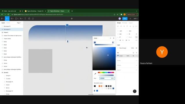Open the Document colors dropdown
The height and width of the screenshot is (104, 185).
(x=99, y=83)
